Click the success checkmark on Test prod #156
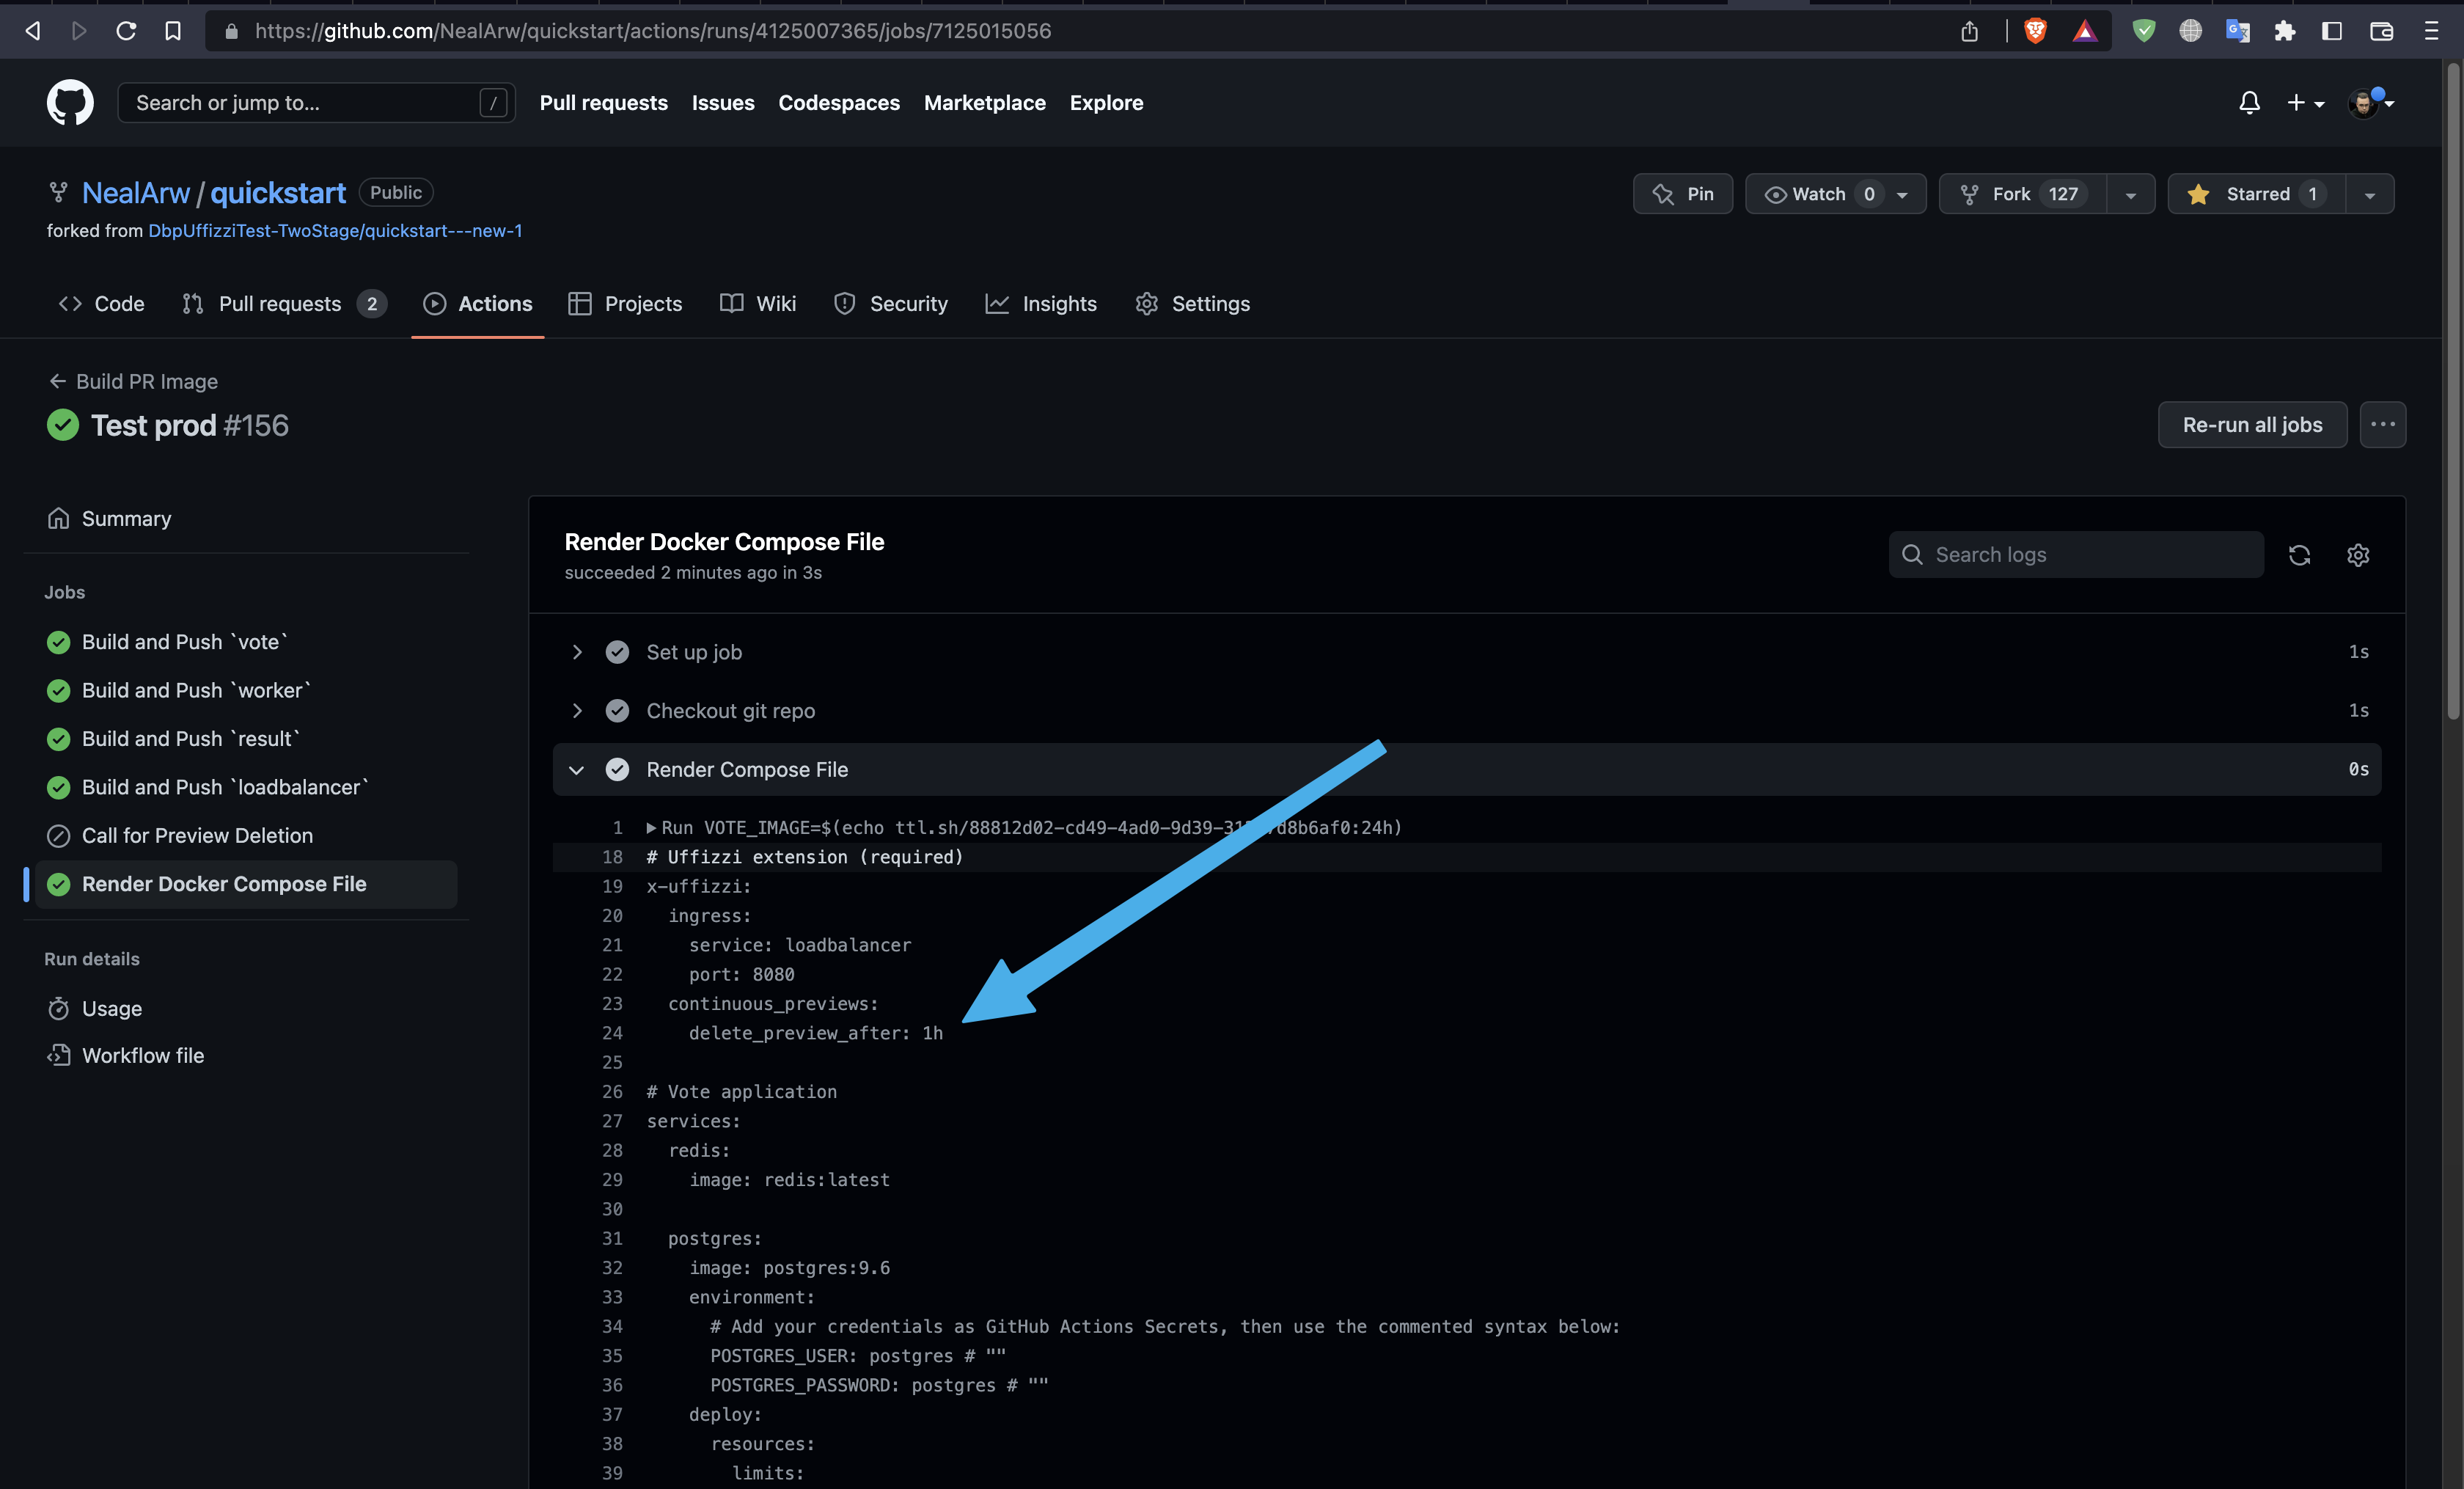 pos(62,425)
